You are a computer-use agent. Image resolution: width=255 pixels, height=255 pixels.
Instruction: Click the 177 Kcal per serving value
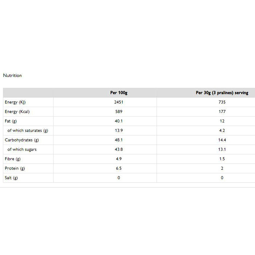pos(222,112)
